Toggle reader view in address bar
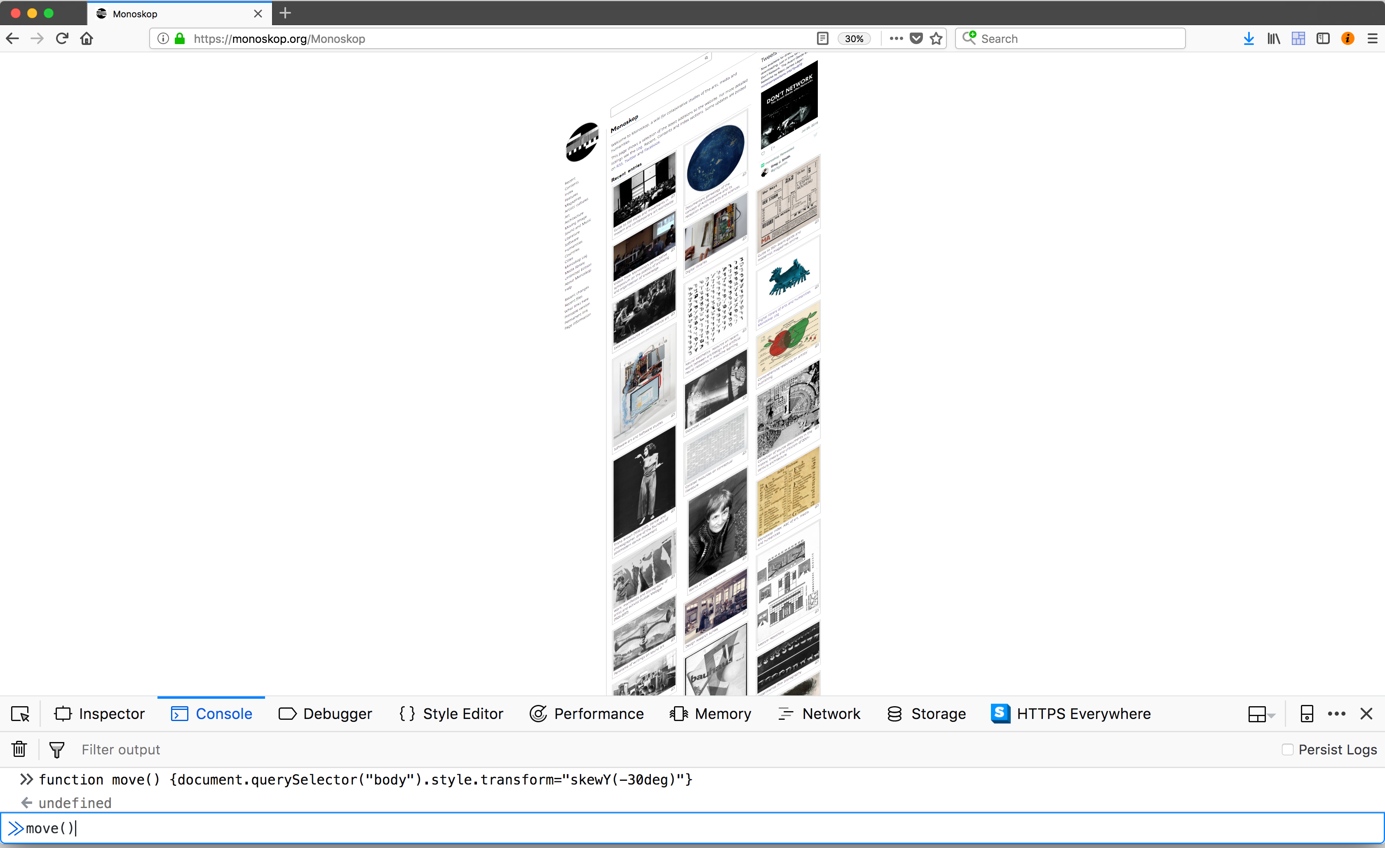 tap(822, 38)
